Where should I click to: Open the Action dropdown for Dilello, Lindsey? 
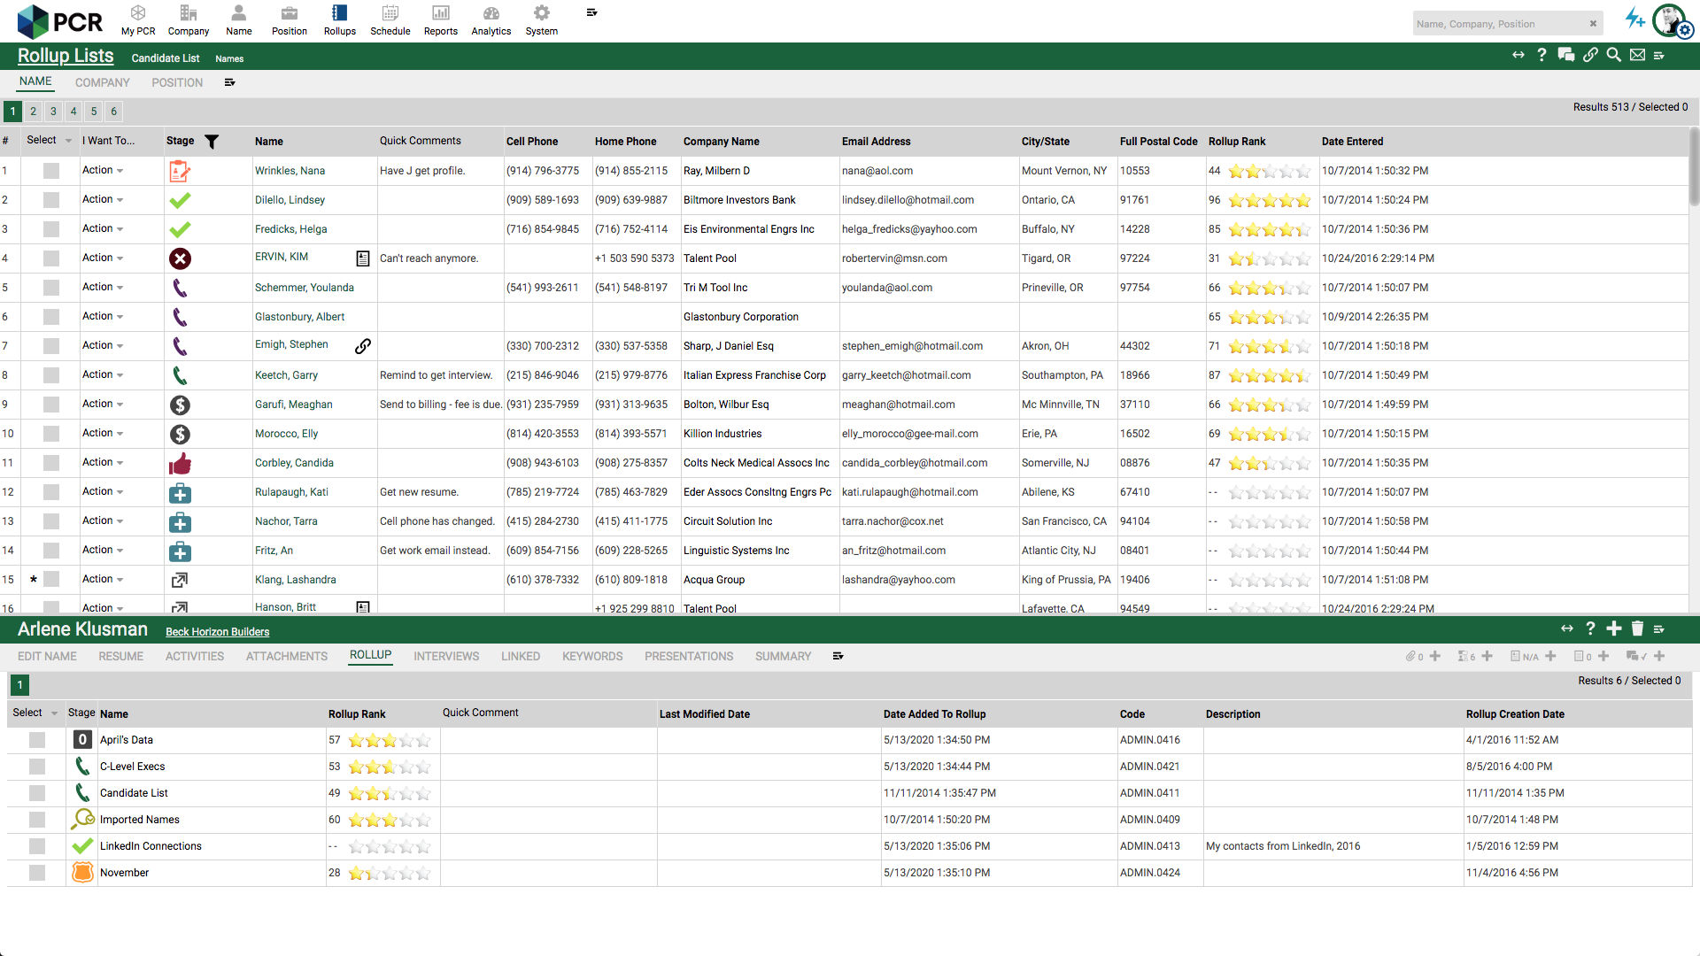[x=103, y=200]
